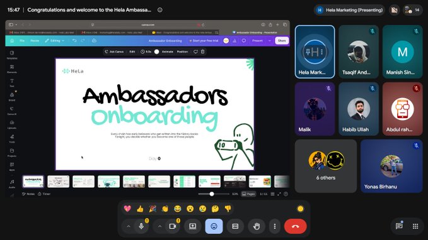Image resolution: width=428 pixels, height=240 pixels.
Task: Open Canva analytics chart icon
Action: click(234, 41)
